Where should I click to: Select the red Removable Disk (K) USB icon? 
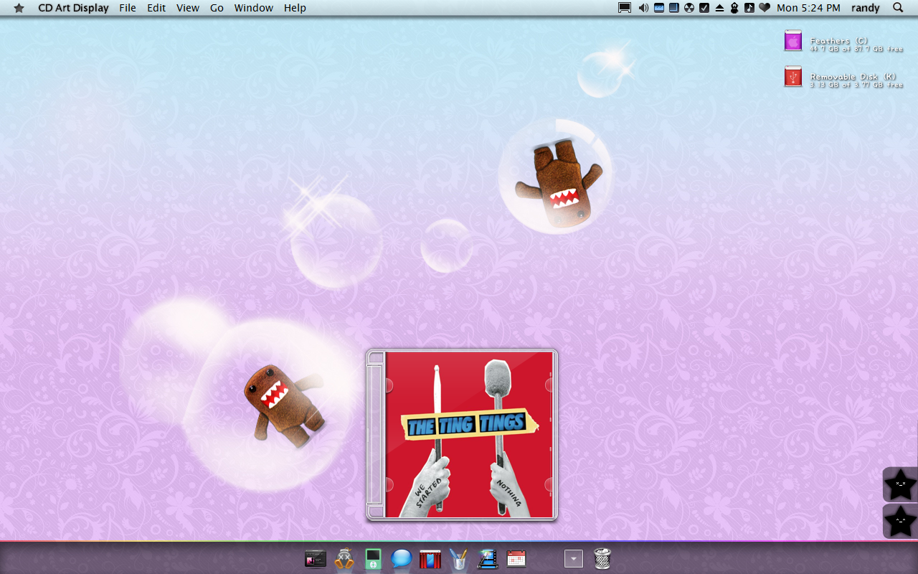coord(792,76)
